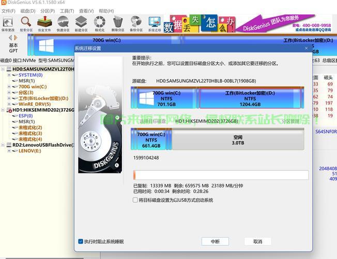Click the 格式化 format toolbar icon
Screen dimensions: 337x259
tap(100, 23)
